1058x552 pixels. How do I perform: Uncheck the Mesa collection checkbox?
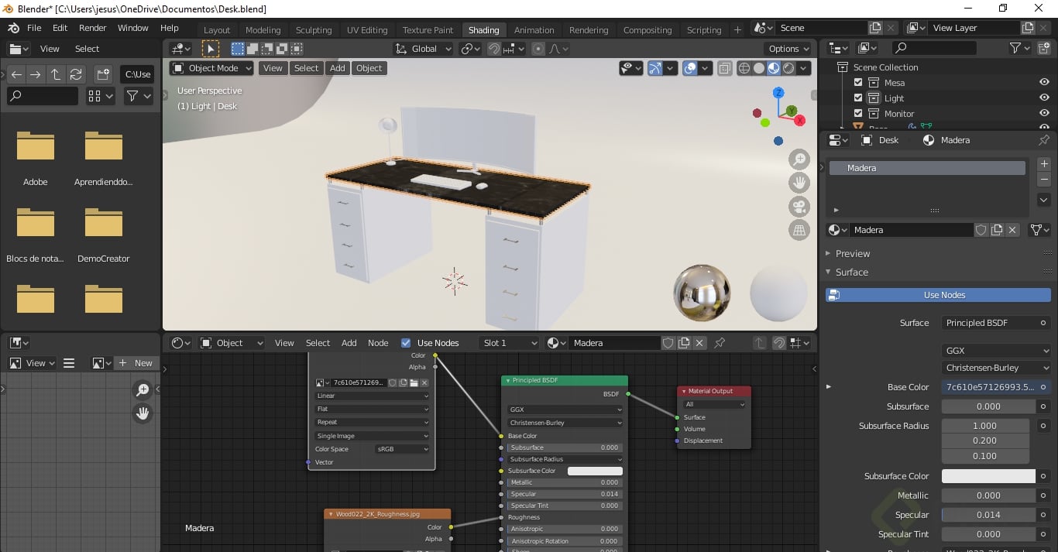pyautogui.click(x=857, y=82)
